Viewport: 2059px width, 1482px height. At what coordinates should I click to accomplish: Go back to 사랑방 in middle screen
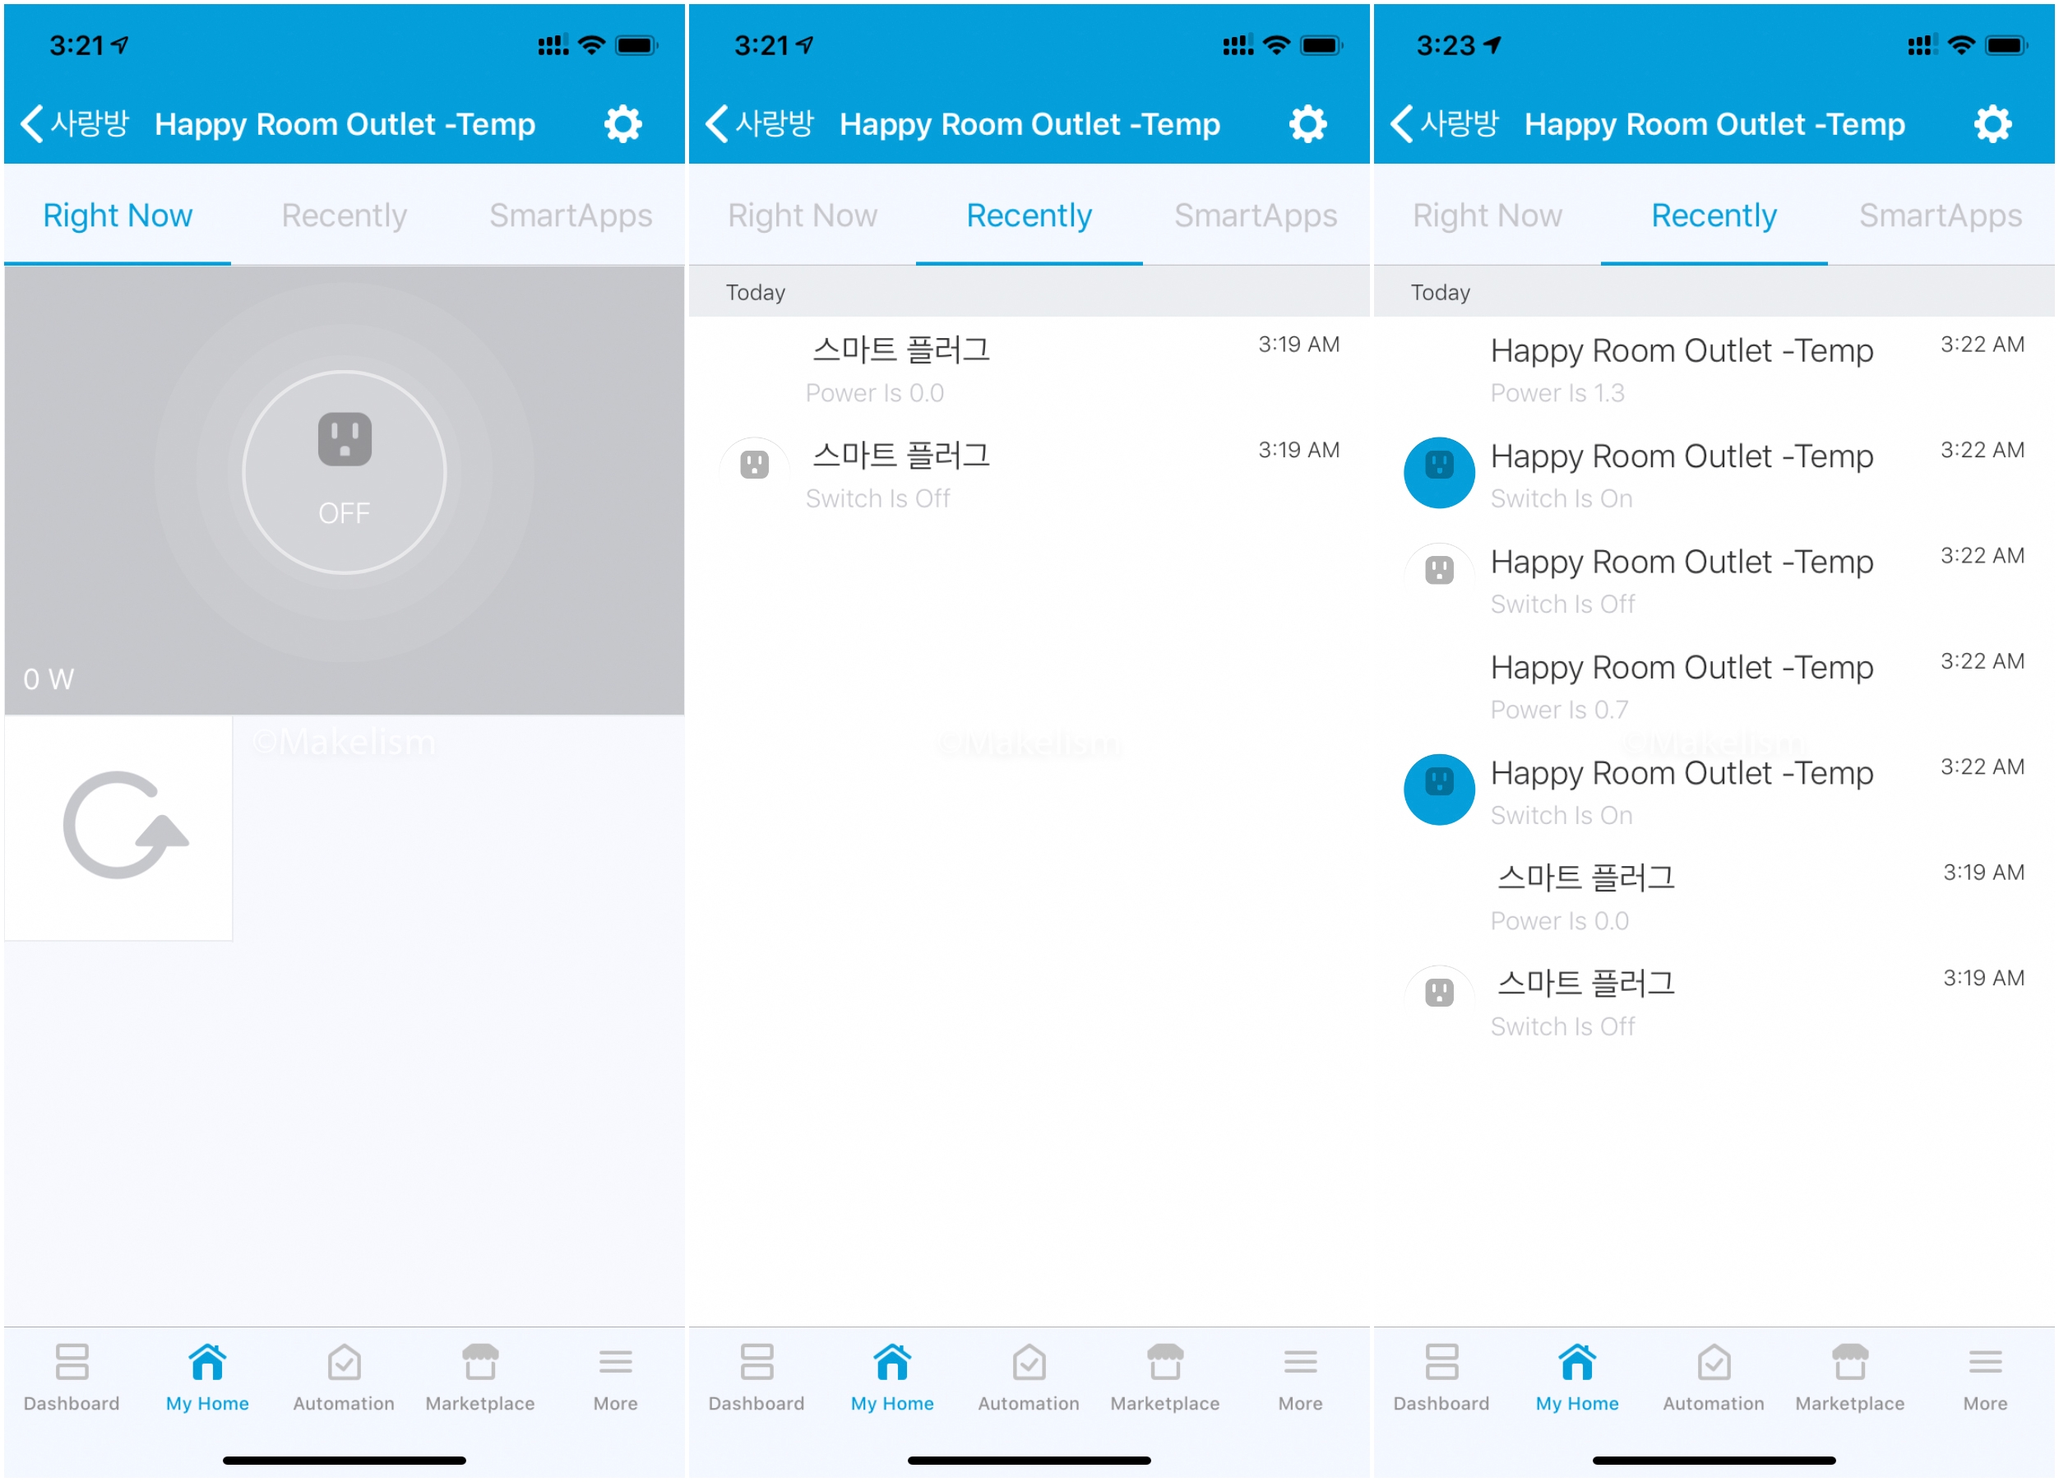pyautogui.click(x=760, y=124)
